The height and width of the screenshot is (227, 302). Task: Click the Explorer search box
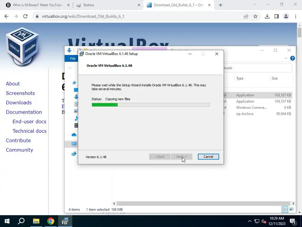coord(258,68)
